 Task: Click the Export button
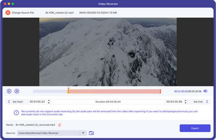coord(195,128)
